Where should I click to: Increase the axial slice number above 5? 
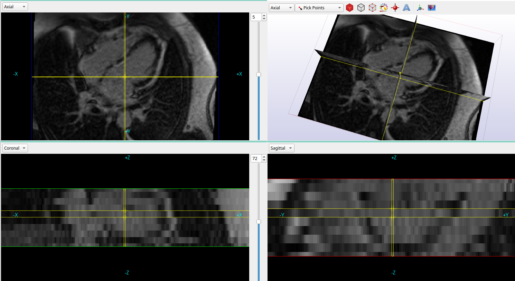click(x=264, y=15)
